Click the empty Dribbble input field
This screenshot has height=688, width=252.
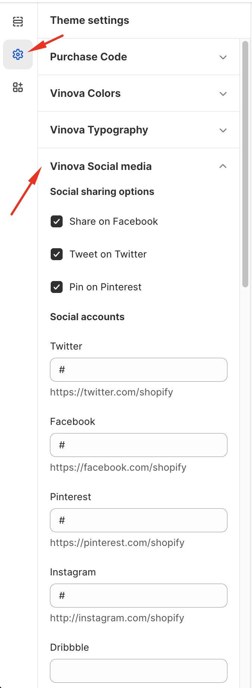(x=139, y=671)
